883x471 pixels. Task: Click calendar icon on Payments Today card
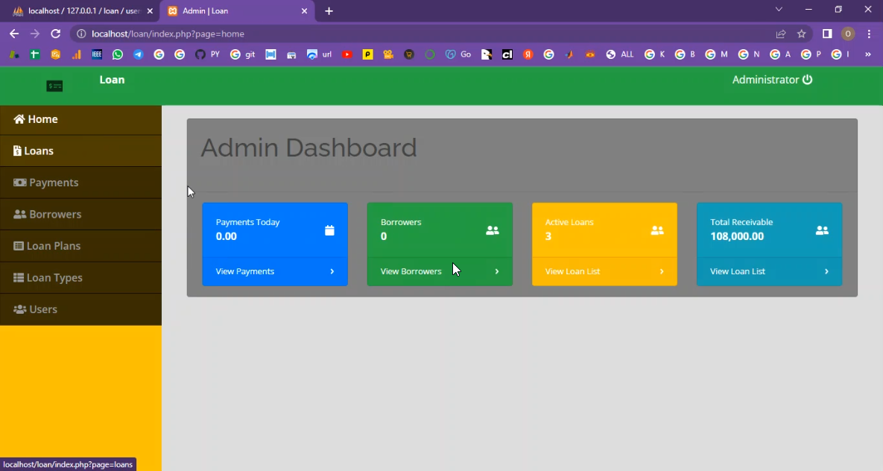[x=329, y=230]
